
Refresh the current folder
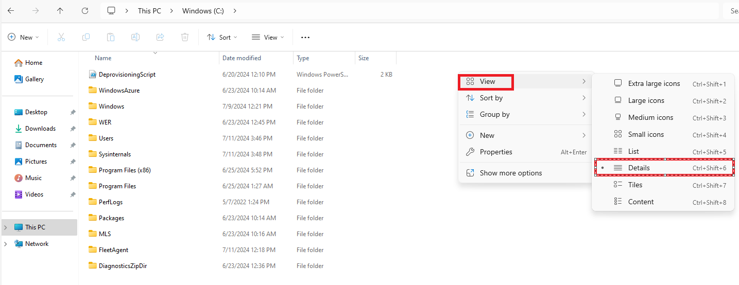point(85,10)
